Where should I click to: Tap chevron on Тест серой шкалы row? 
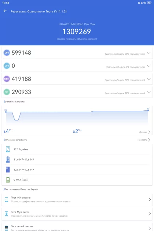tap(150, 228)
